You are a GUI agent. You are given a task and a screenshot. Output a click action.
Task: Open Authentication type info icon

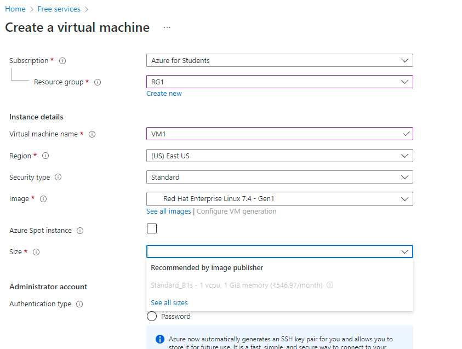click(x=79, y=304)
